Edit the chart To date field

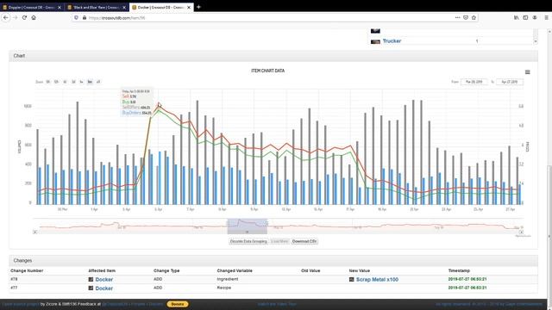click(510, 82)
